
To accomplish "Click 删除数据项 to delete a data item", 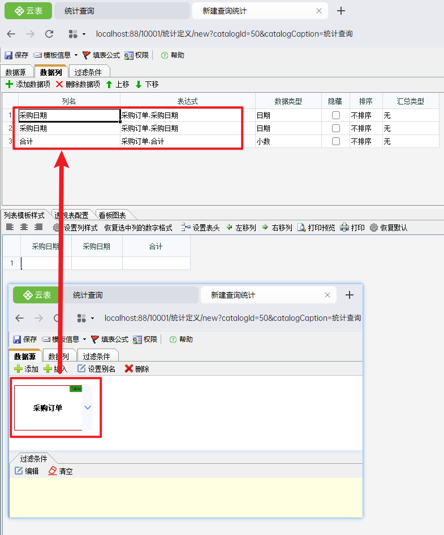I will pyautogui.click(x=78, y=84).
